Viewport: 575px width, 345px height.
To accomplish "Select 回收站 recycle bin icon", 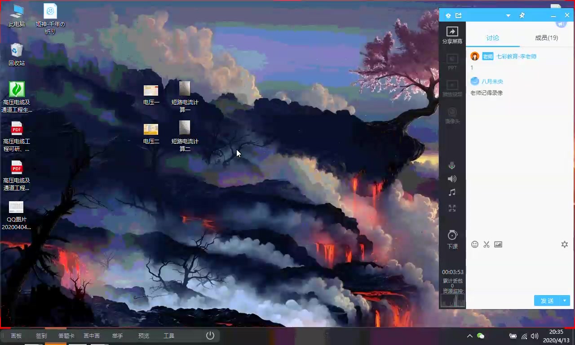I will (x=17, y=54).
